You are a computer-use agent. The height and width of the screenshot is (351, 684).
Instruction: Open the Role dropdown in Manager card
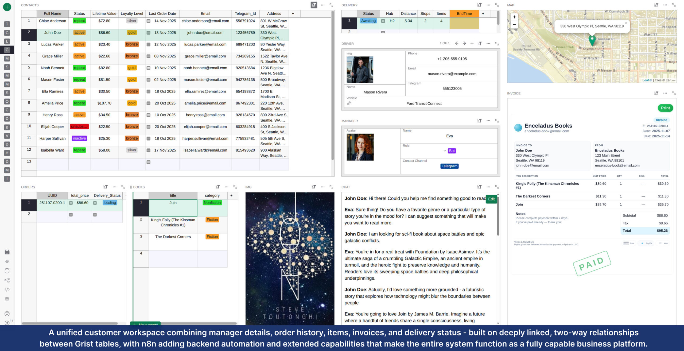(x=445, y=151)
